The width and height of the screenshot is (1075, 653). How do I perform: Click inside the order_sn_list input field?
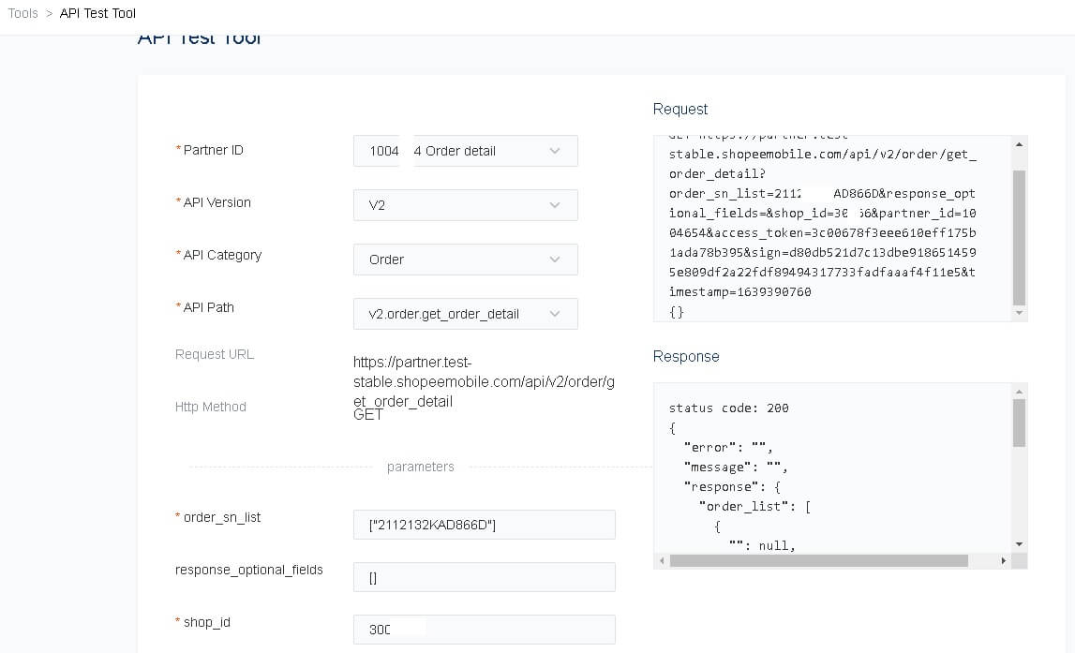[484, 525]
